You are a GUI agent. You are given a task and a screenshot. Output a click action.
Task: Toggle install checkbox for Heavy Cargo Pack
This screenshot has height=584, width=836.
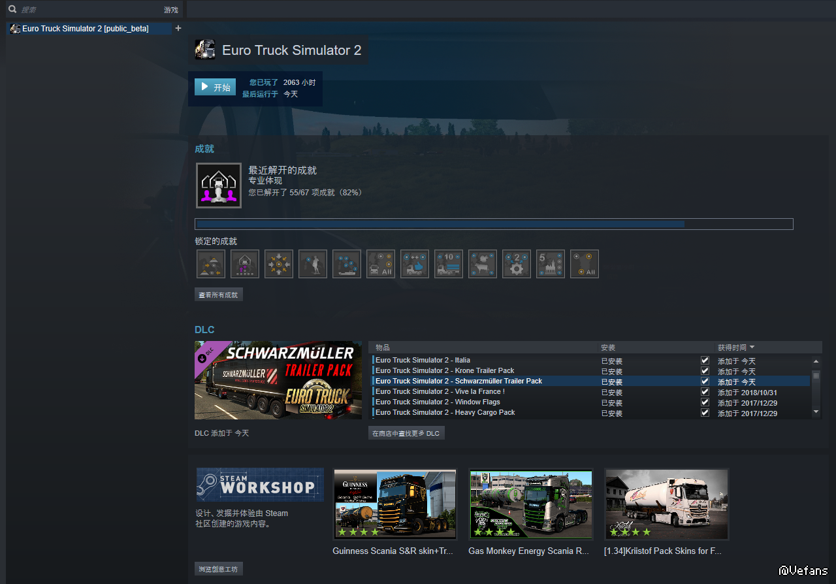[x=705, y=413]
